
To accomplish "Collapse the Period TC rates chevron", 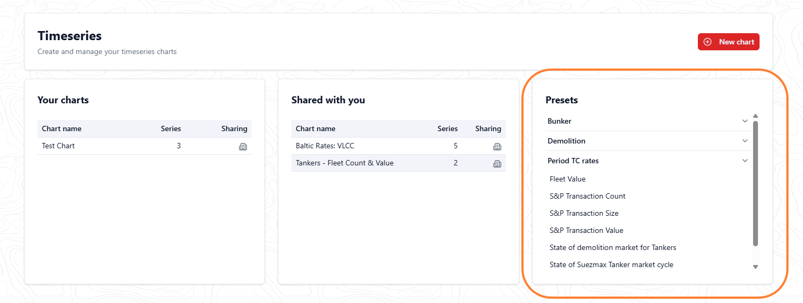I will coord(745,161).
